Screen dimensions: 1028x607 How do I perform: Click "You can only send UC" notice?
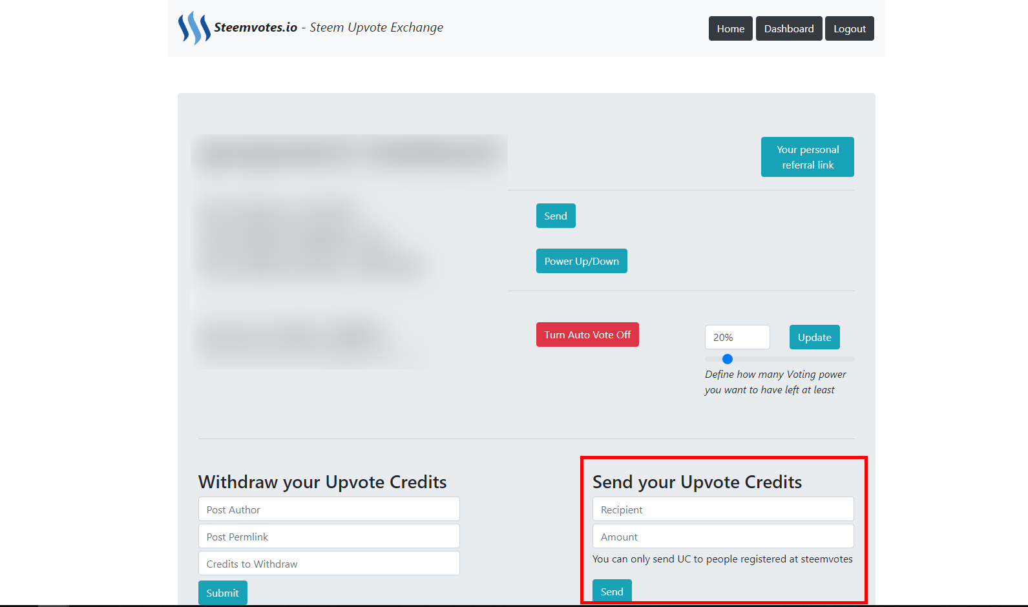click(722, 559)
